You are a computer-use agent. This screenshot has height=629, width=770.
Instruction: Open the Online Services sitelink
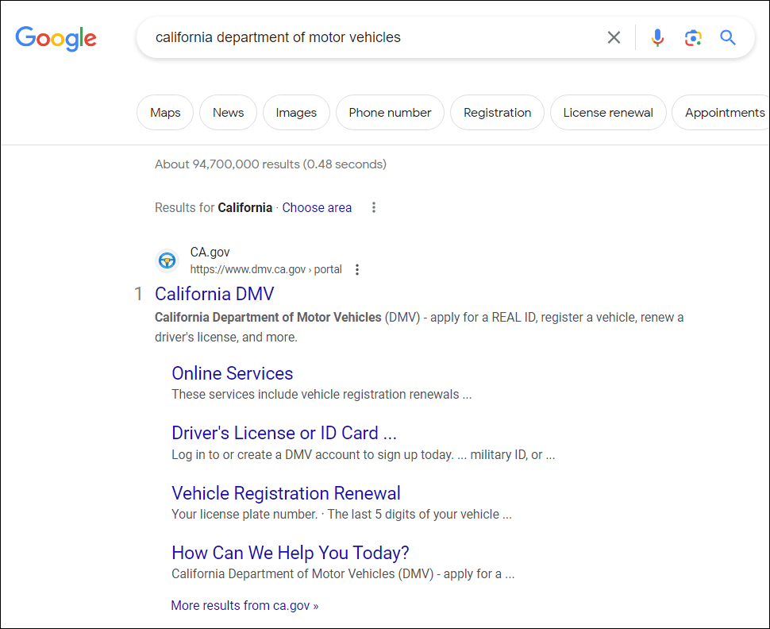233,373
